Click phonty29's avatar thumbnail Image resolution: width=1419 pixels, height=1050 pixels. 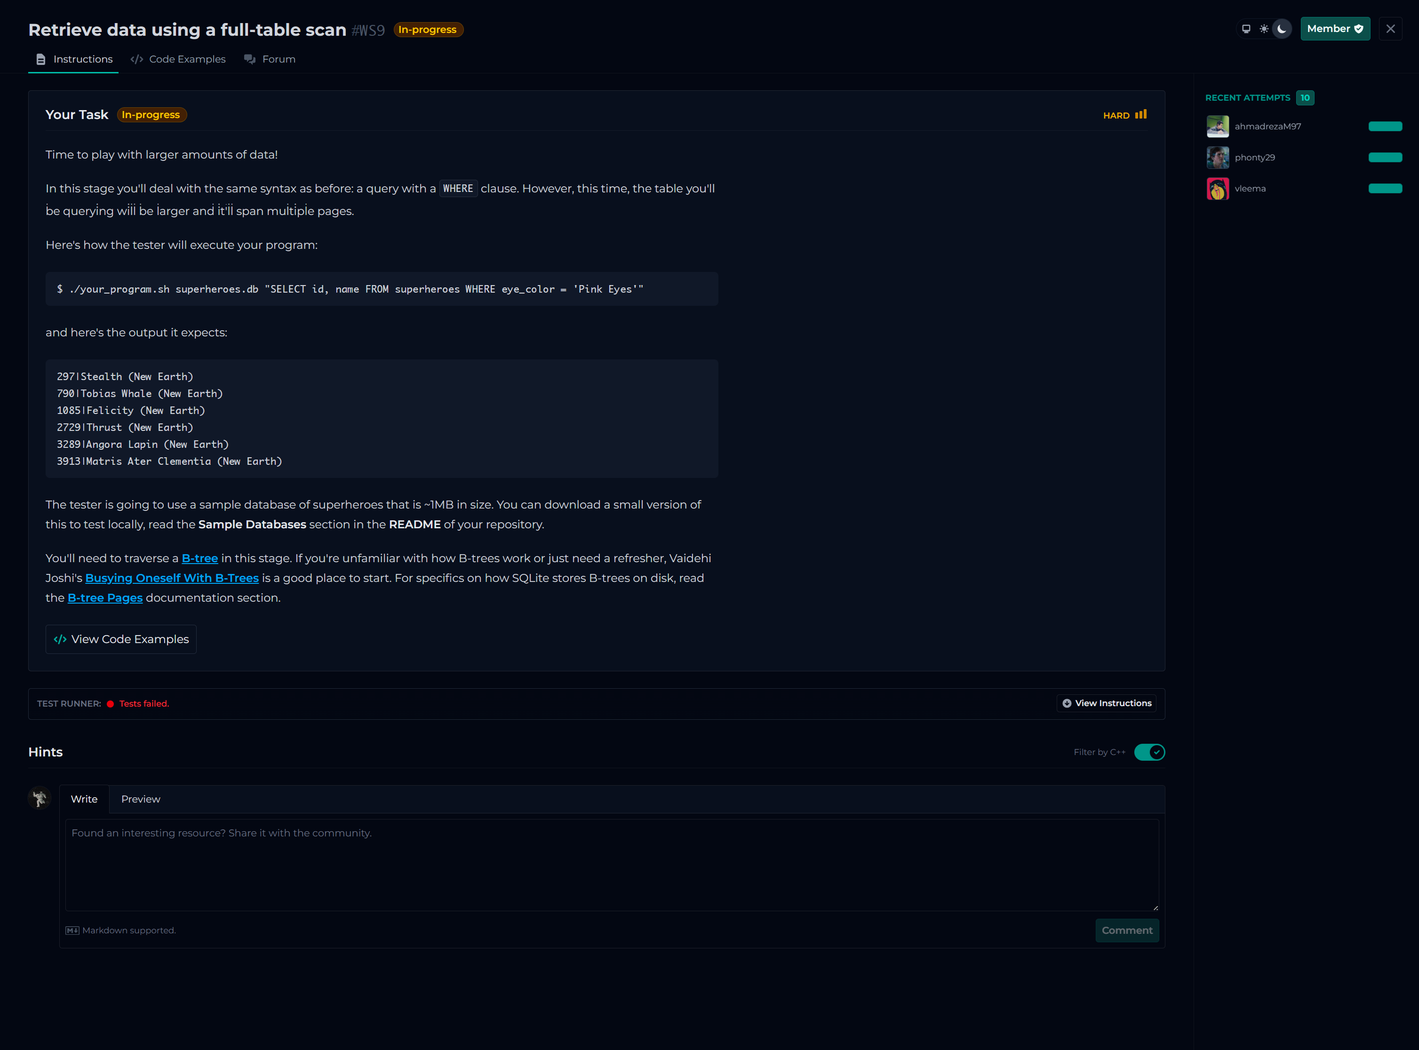point(1218,158)
